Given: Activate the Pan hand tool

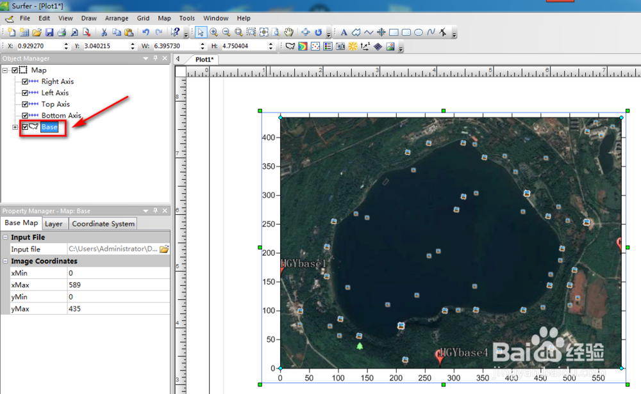Looking at the screenshot, I should point(289,32).
